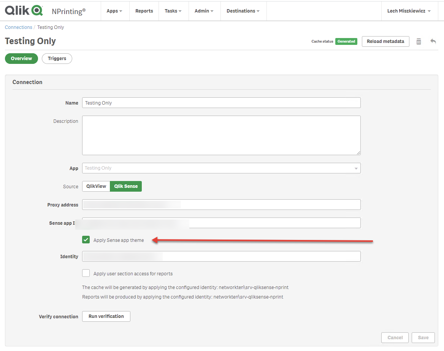Viewport: 444px width, 351px height.
Task: Open the Lech Miszkiewicz user menu
Action: click(409, 11)
